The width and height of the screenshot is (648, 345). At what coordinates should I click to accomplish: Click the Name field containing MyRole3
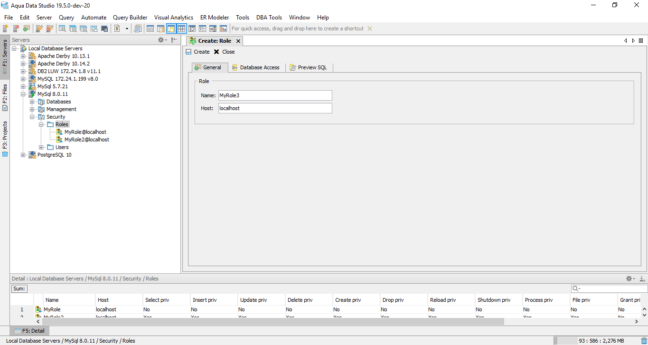275,95
